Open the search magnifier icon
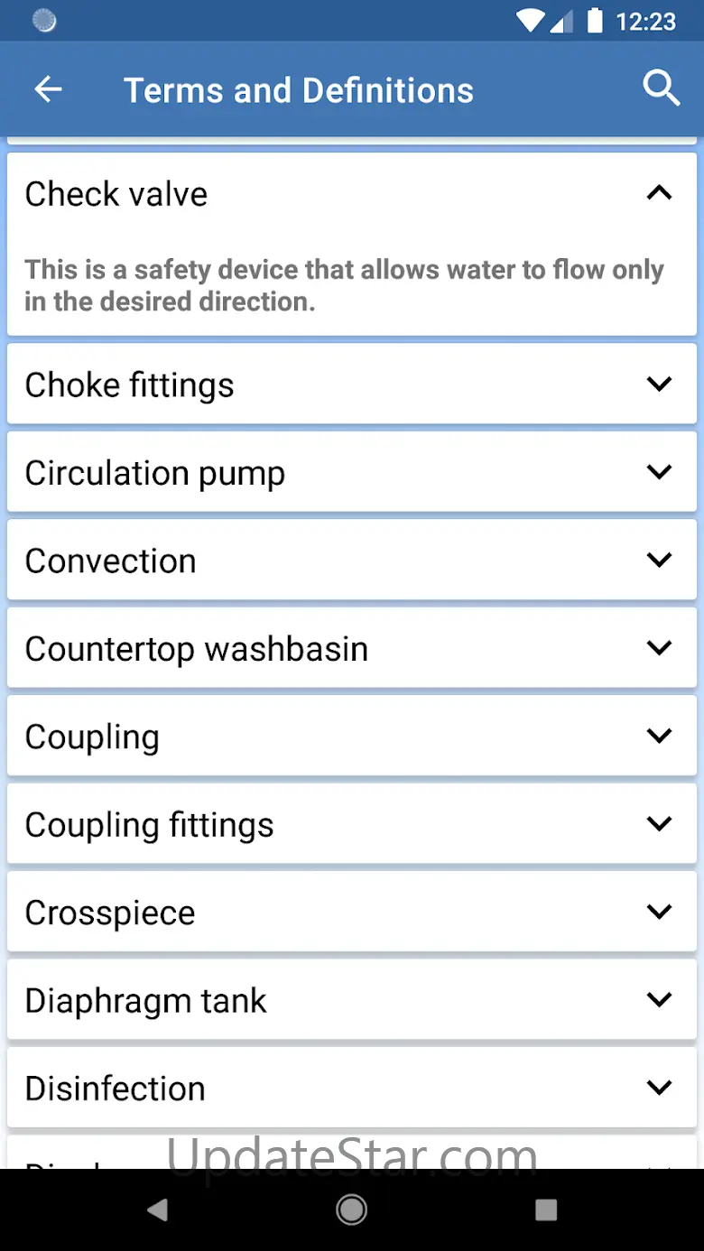 click(661, 89)
